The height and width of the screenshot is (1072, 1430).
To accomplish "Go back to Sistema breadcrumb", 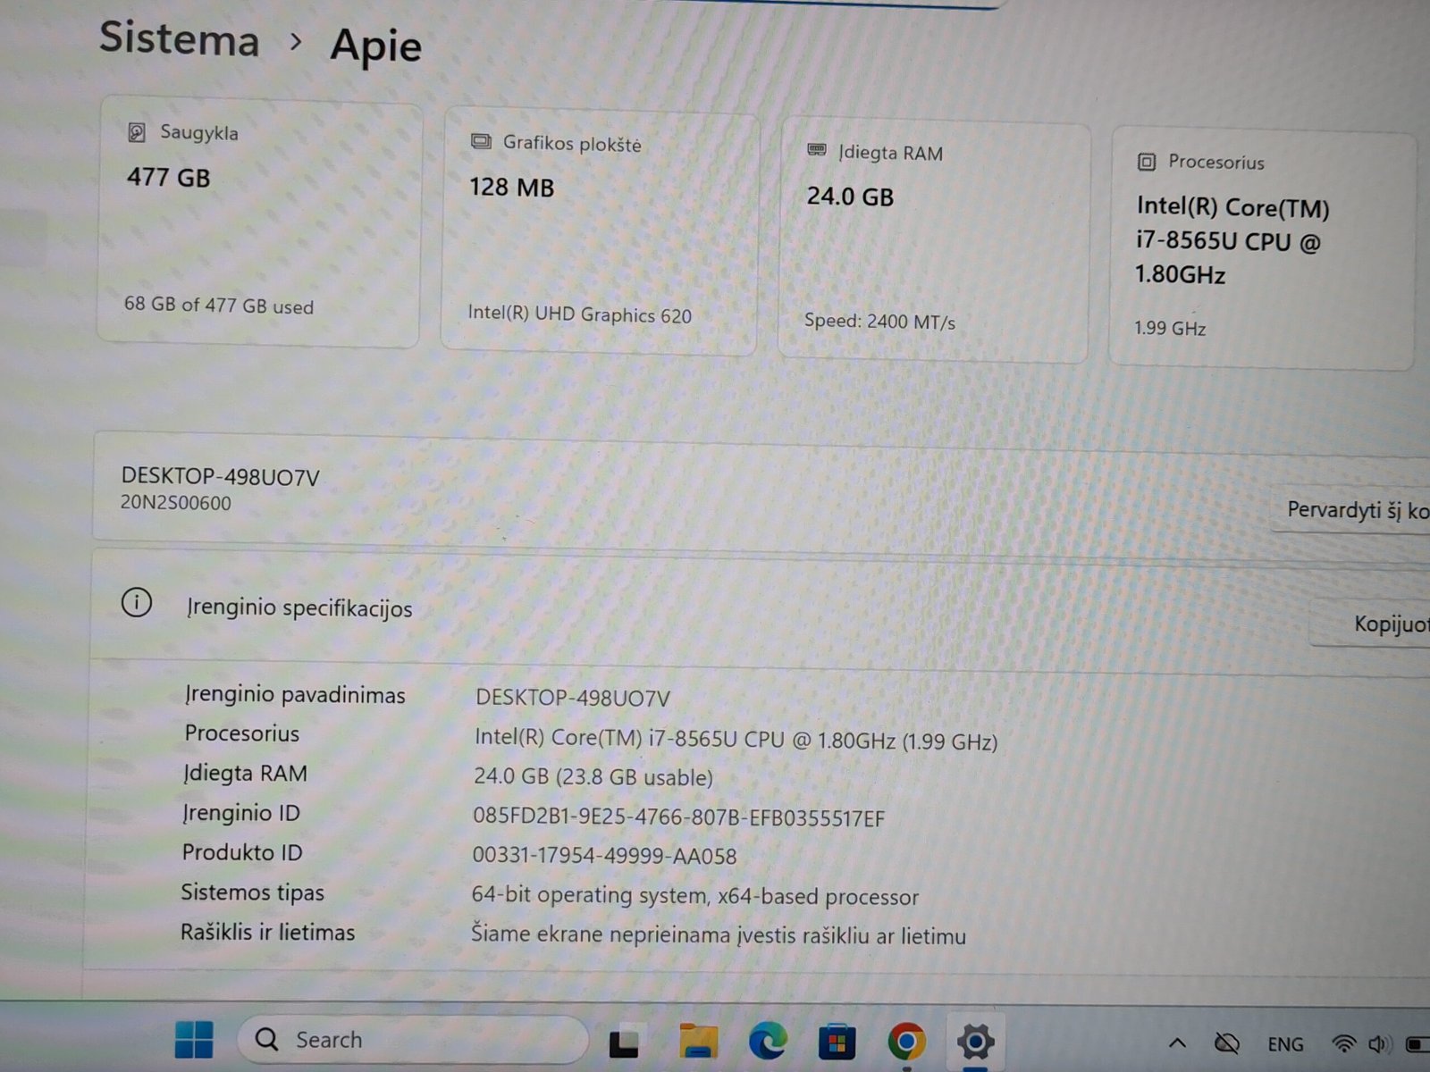I will (179, 39).
